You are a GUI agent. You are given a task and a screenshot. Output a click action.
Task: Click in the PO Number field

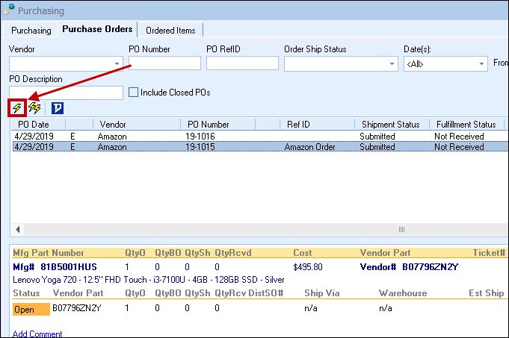164,63
